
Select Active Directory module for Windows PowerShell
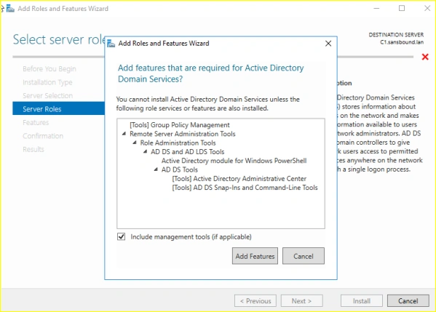(x=234, y=161)
